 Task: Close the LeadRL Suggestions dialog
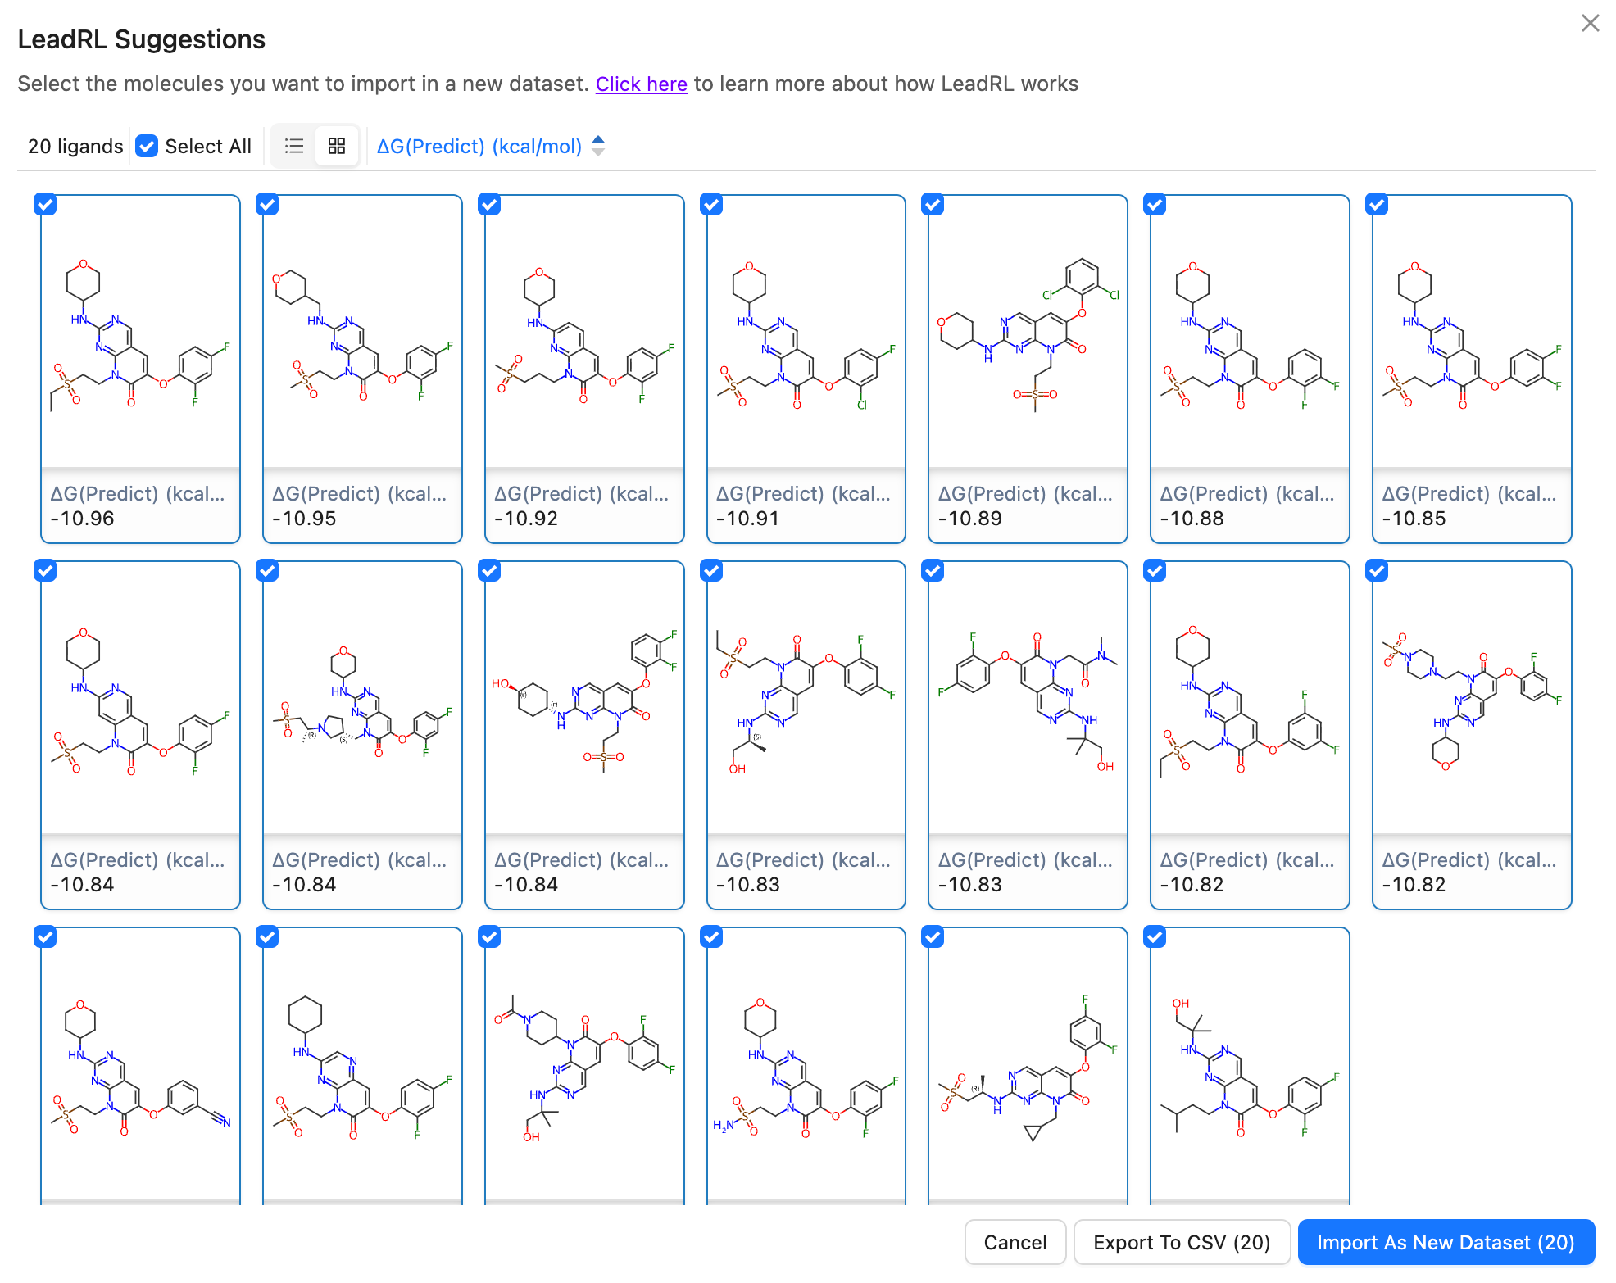1590,23
